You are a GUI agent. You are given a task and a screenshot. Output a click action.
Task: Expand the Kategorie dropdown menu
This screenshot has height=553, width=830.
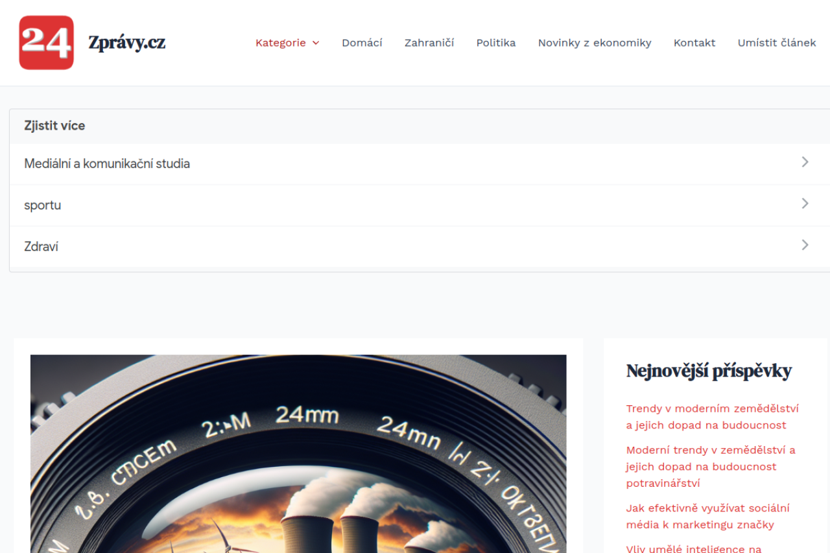(x=287, y=43)
